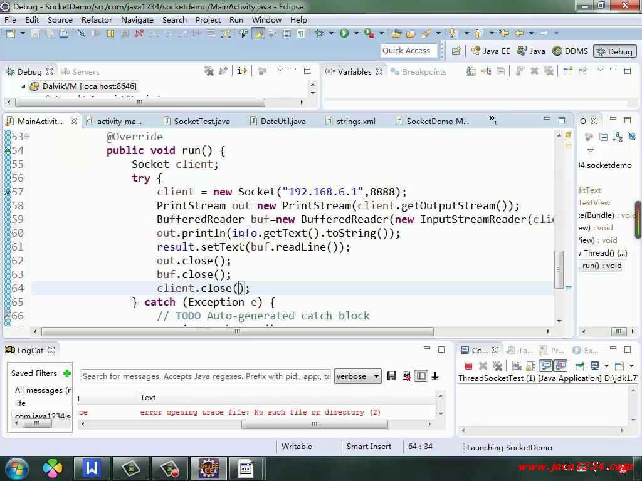Image resolution: width=642 pixels, height=481 pixels.
Task: Open the Run dropdown arrow
Action: coord(356,34)
